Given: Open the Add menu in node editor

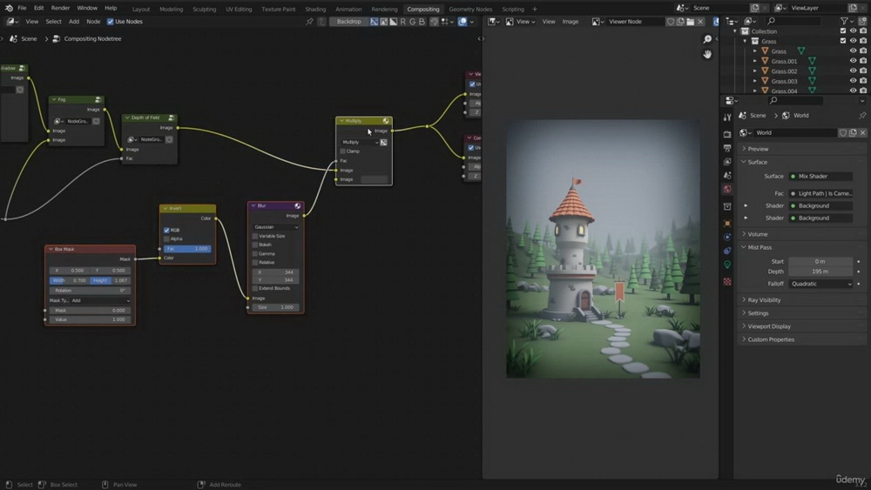Looking at the screenshot, I should pyautogui.click(x=74, y=22).
